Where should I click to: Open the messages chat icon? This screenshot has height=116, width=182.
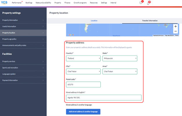click(x=141, y=3)
